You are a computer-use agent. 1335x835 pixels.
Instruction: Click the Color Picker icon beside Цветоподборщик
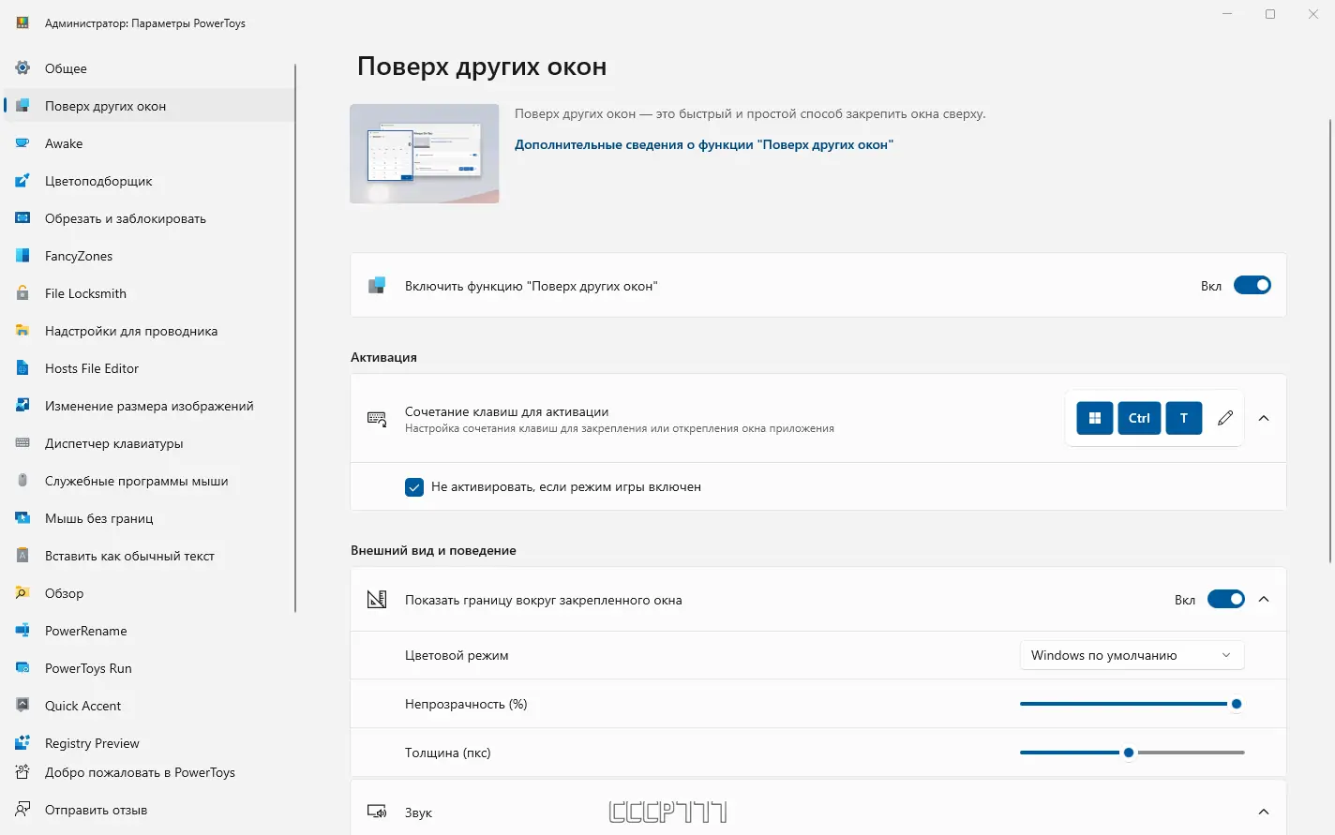point(22,180)
